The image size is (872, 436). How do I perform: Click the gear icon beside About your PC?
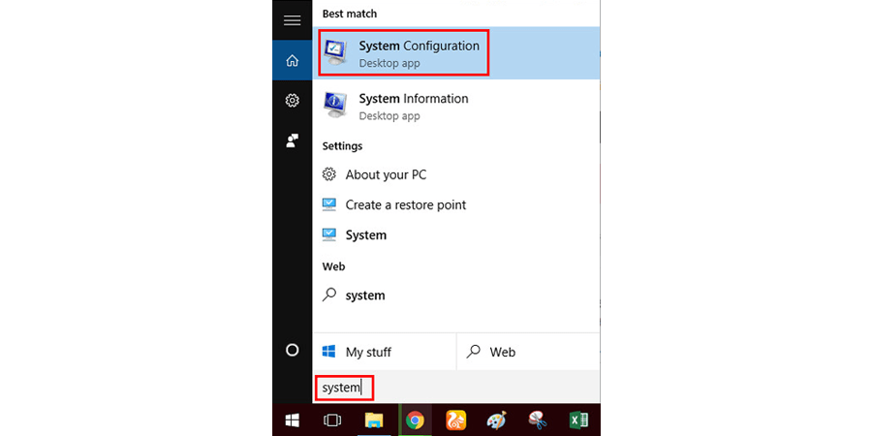click(329, 174)
